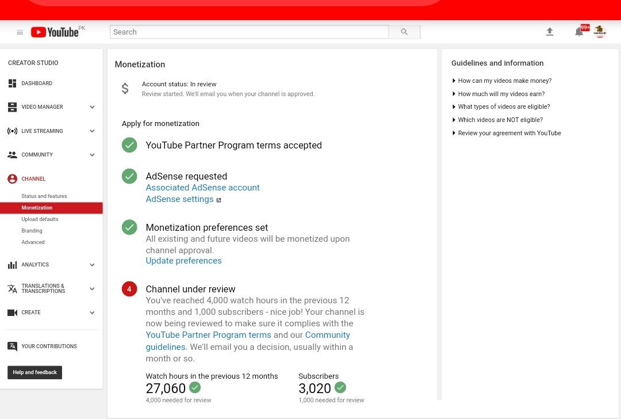Click the Create camera icon
The image size is (621, 419).
[12, 313]
